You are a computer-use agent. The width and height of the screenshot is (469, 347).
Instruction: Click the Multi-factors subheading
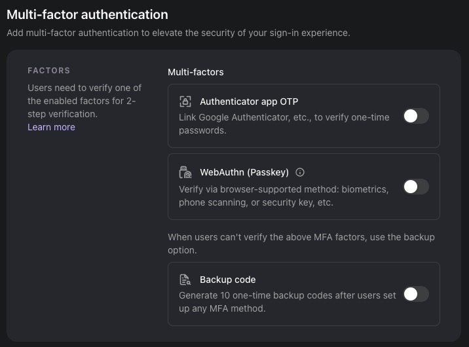(196, 72)
